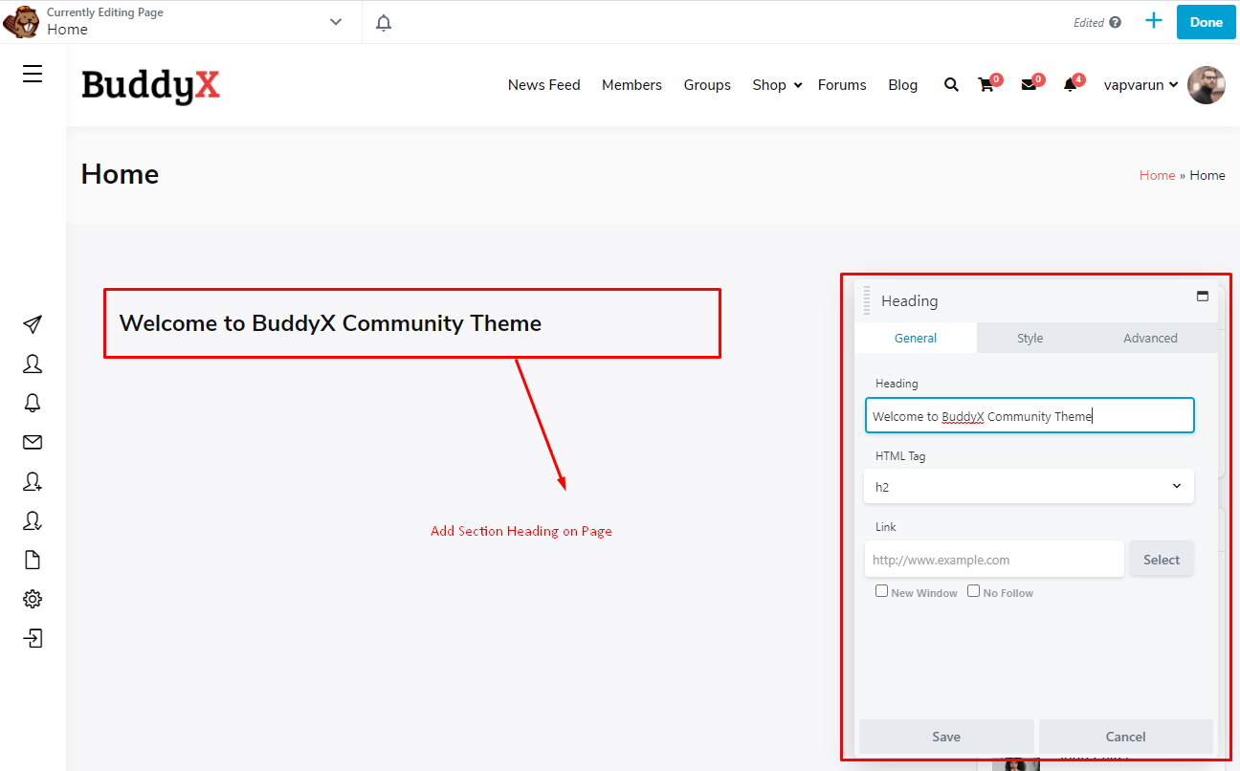Expand the Currently Editing Page selector
Viewport: 1240px width, 771px height.
click(x=335, y=20)
